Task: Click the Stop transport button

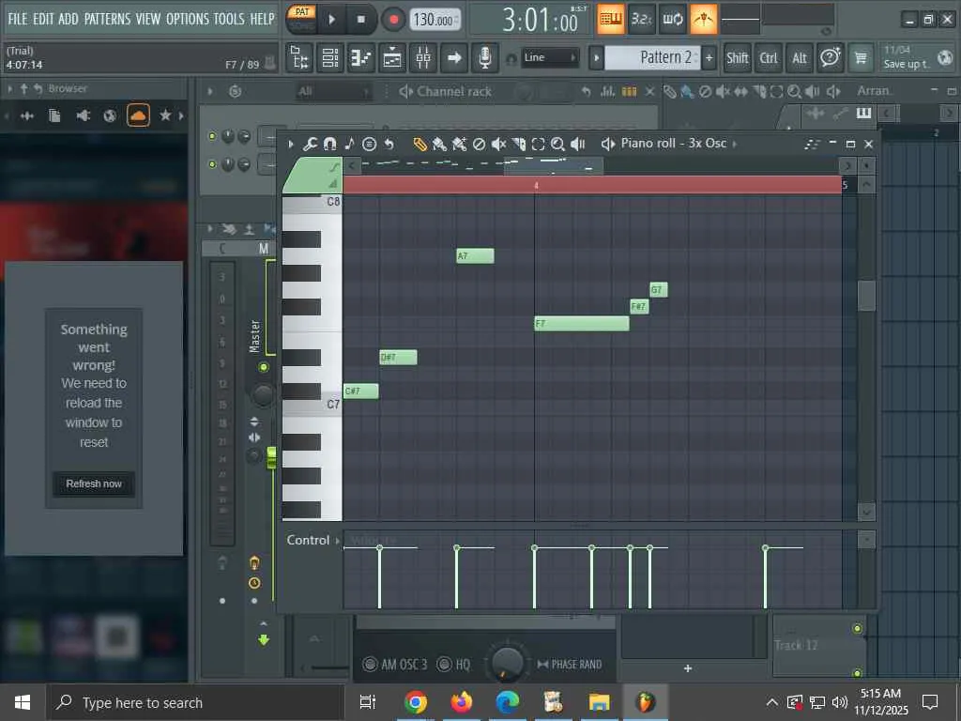Action: coord(361,20)
